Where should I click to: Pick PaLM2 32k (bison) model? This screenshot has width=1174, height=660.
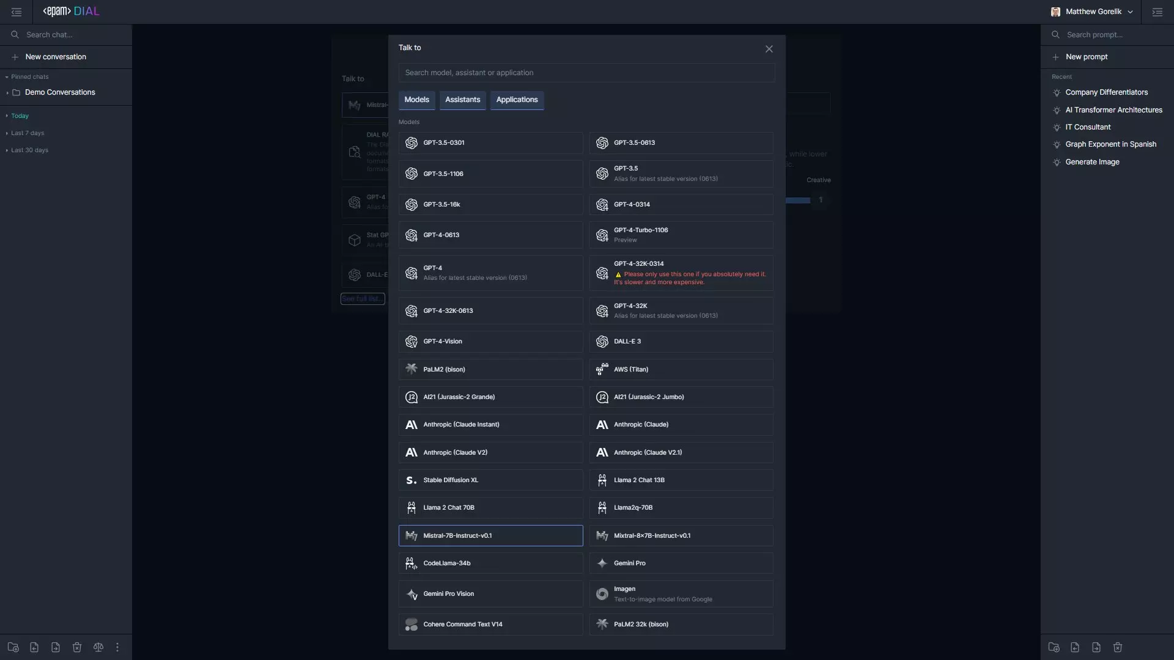(x=681, y=625)
